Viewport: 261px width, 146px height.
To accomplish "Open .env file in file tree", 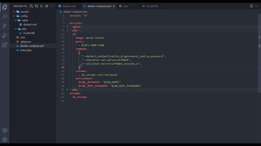I will 23,37.
